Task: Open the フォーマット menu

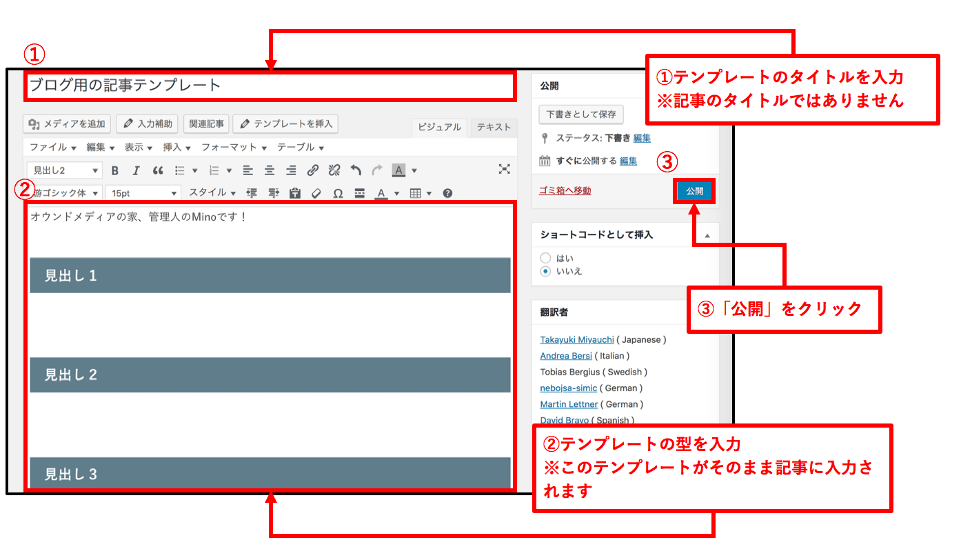Action: 234,147
